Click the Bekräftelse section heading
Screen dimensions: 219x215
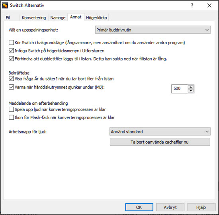pyautogui.click(x=19, y=73)
